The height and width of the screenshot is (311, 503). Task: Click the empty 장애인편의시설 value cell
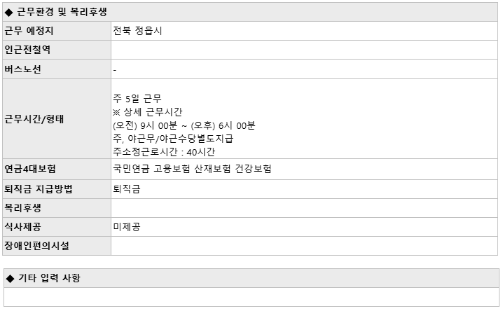tap(304, 246)
